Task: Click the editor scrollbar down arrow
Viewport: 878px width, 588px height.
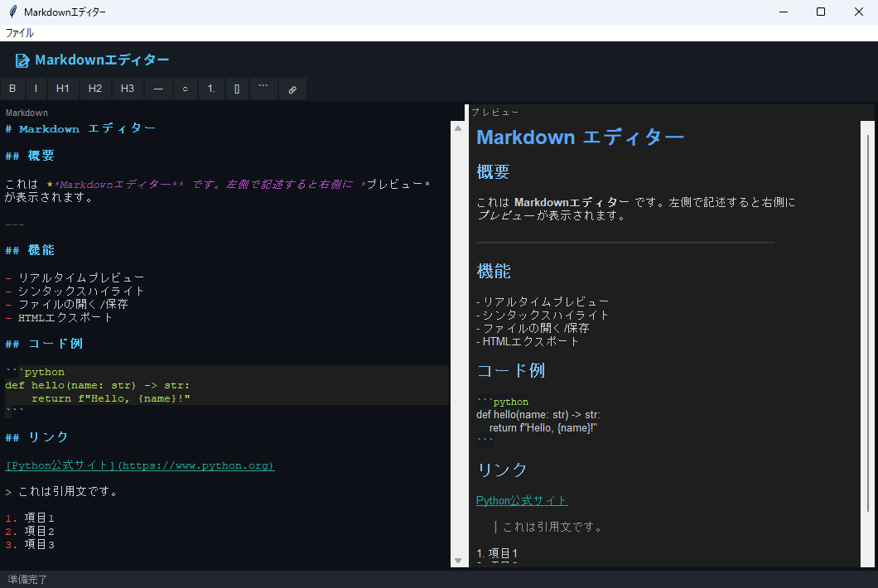Action: coord(458,561)
